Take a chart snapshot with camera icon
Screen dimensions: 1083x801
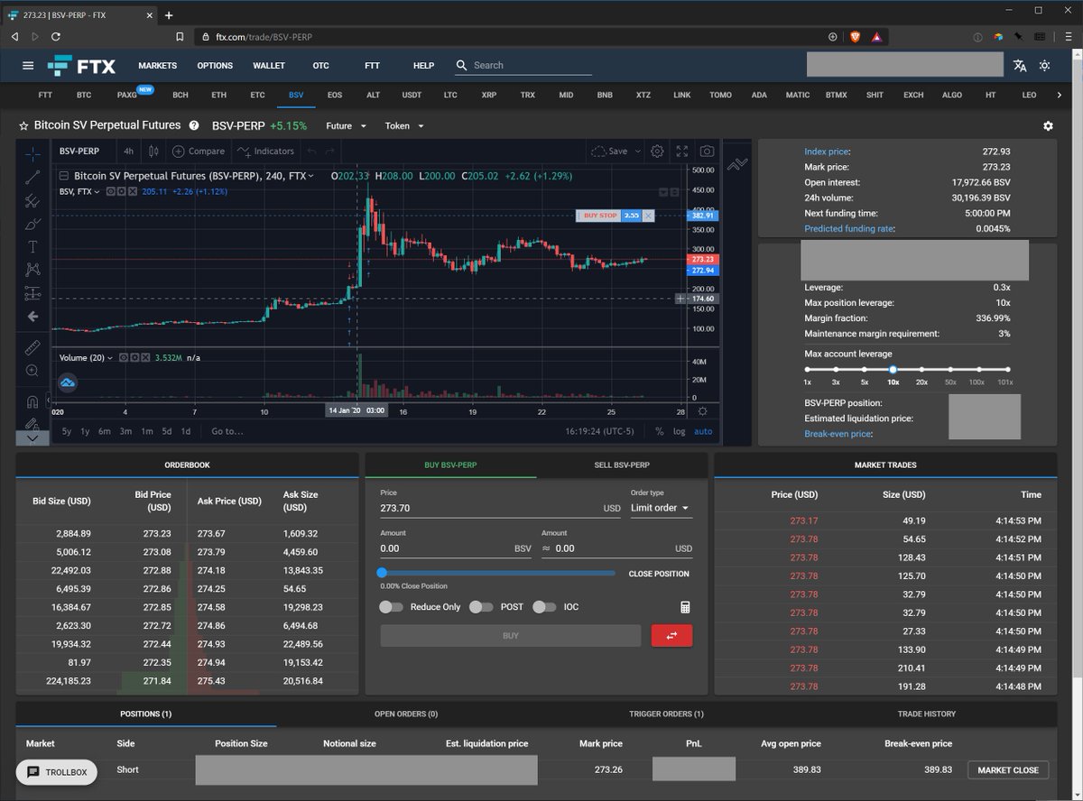tap(708, 151)
